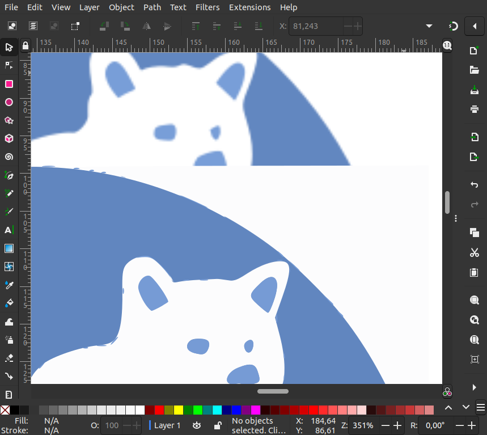Cut selection scissors icon
Screen dimensions: 487x435
click(475, 252)
